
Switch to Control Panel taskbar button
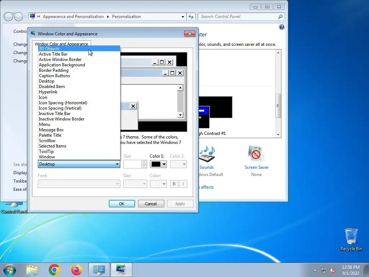(99, 270)
